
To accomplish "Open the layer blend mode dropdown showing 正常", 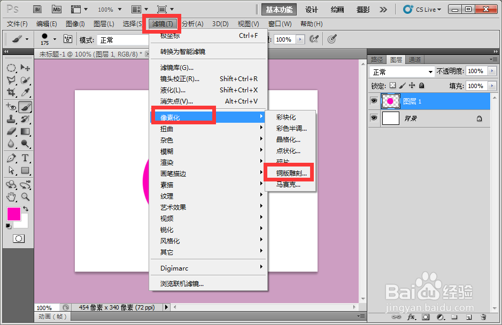I will pyautogui.click(x=401, y=71).
